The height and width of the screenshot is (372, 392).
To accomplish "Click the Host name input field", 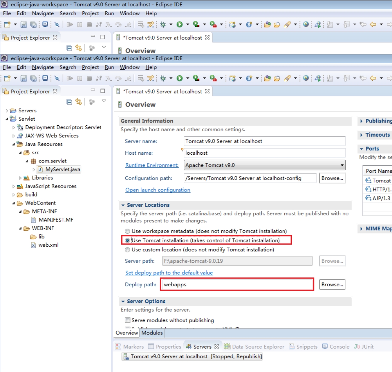I will (x=265, y=153).
